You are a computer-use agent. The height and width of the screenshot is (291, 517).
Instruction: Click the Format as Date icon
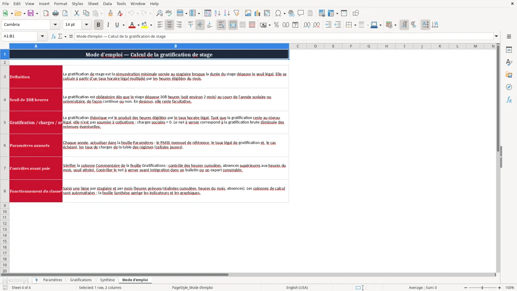click(295, 25)
